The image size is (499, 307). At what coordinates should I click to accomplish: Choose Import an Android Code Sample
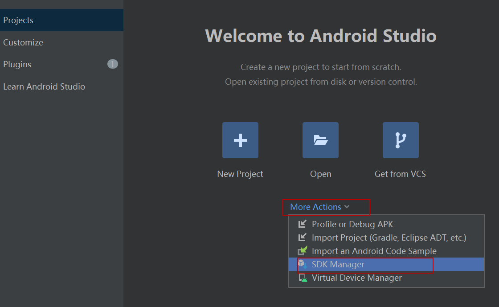[386, 251]
